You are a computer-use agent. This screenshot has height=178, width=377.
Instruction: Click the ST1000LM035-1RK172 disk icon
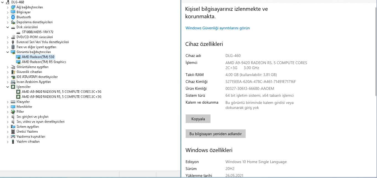[18, 32]
